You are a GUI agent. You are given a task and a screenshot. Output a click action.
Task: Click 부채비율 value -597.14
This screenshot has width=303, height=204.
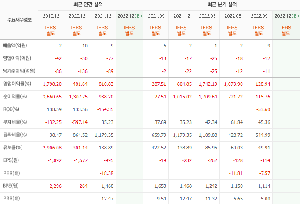tap(79, 123)
